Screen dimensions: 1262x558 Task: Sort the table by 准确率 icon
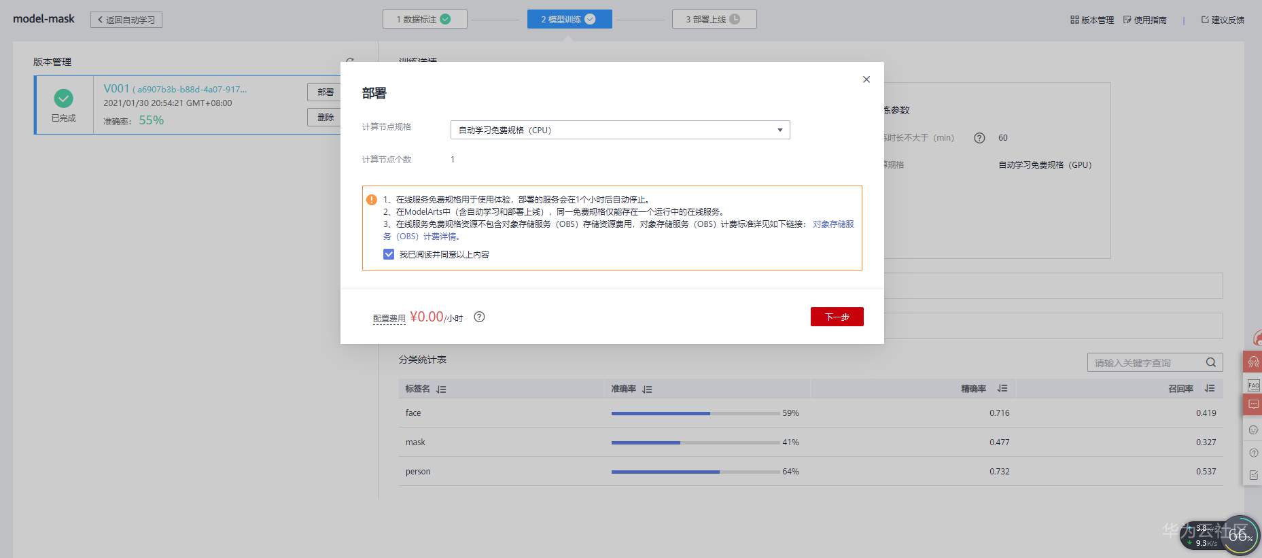[647, 389]
